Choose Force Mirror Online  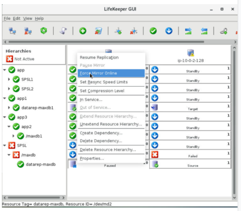(111, 73)
